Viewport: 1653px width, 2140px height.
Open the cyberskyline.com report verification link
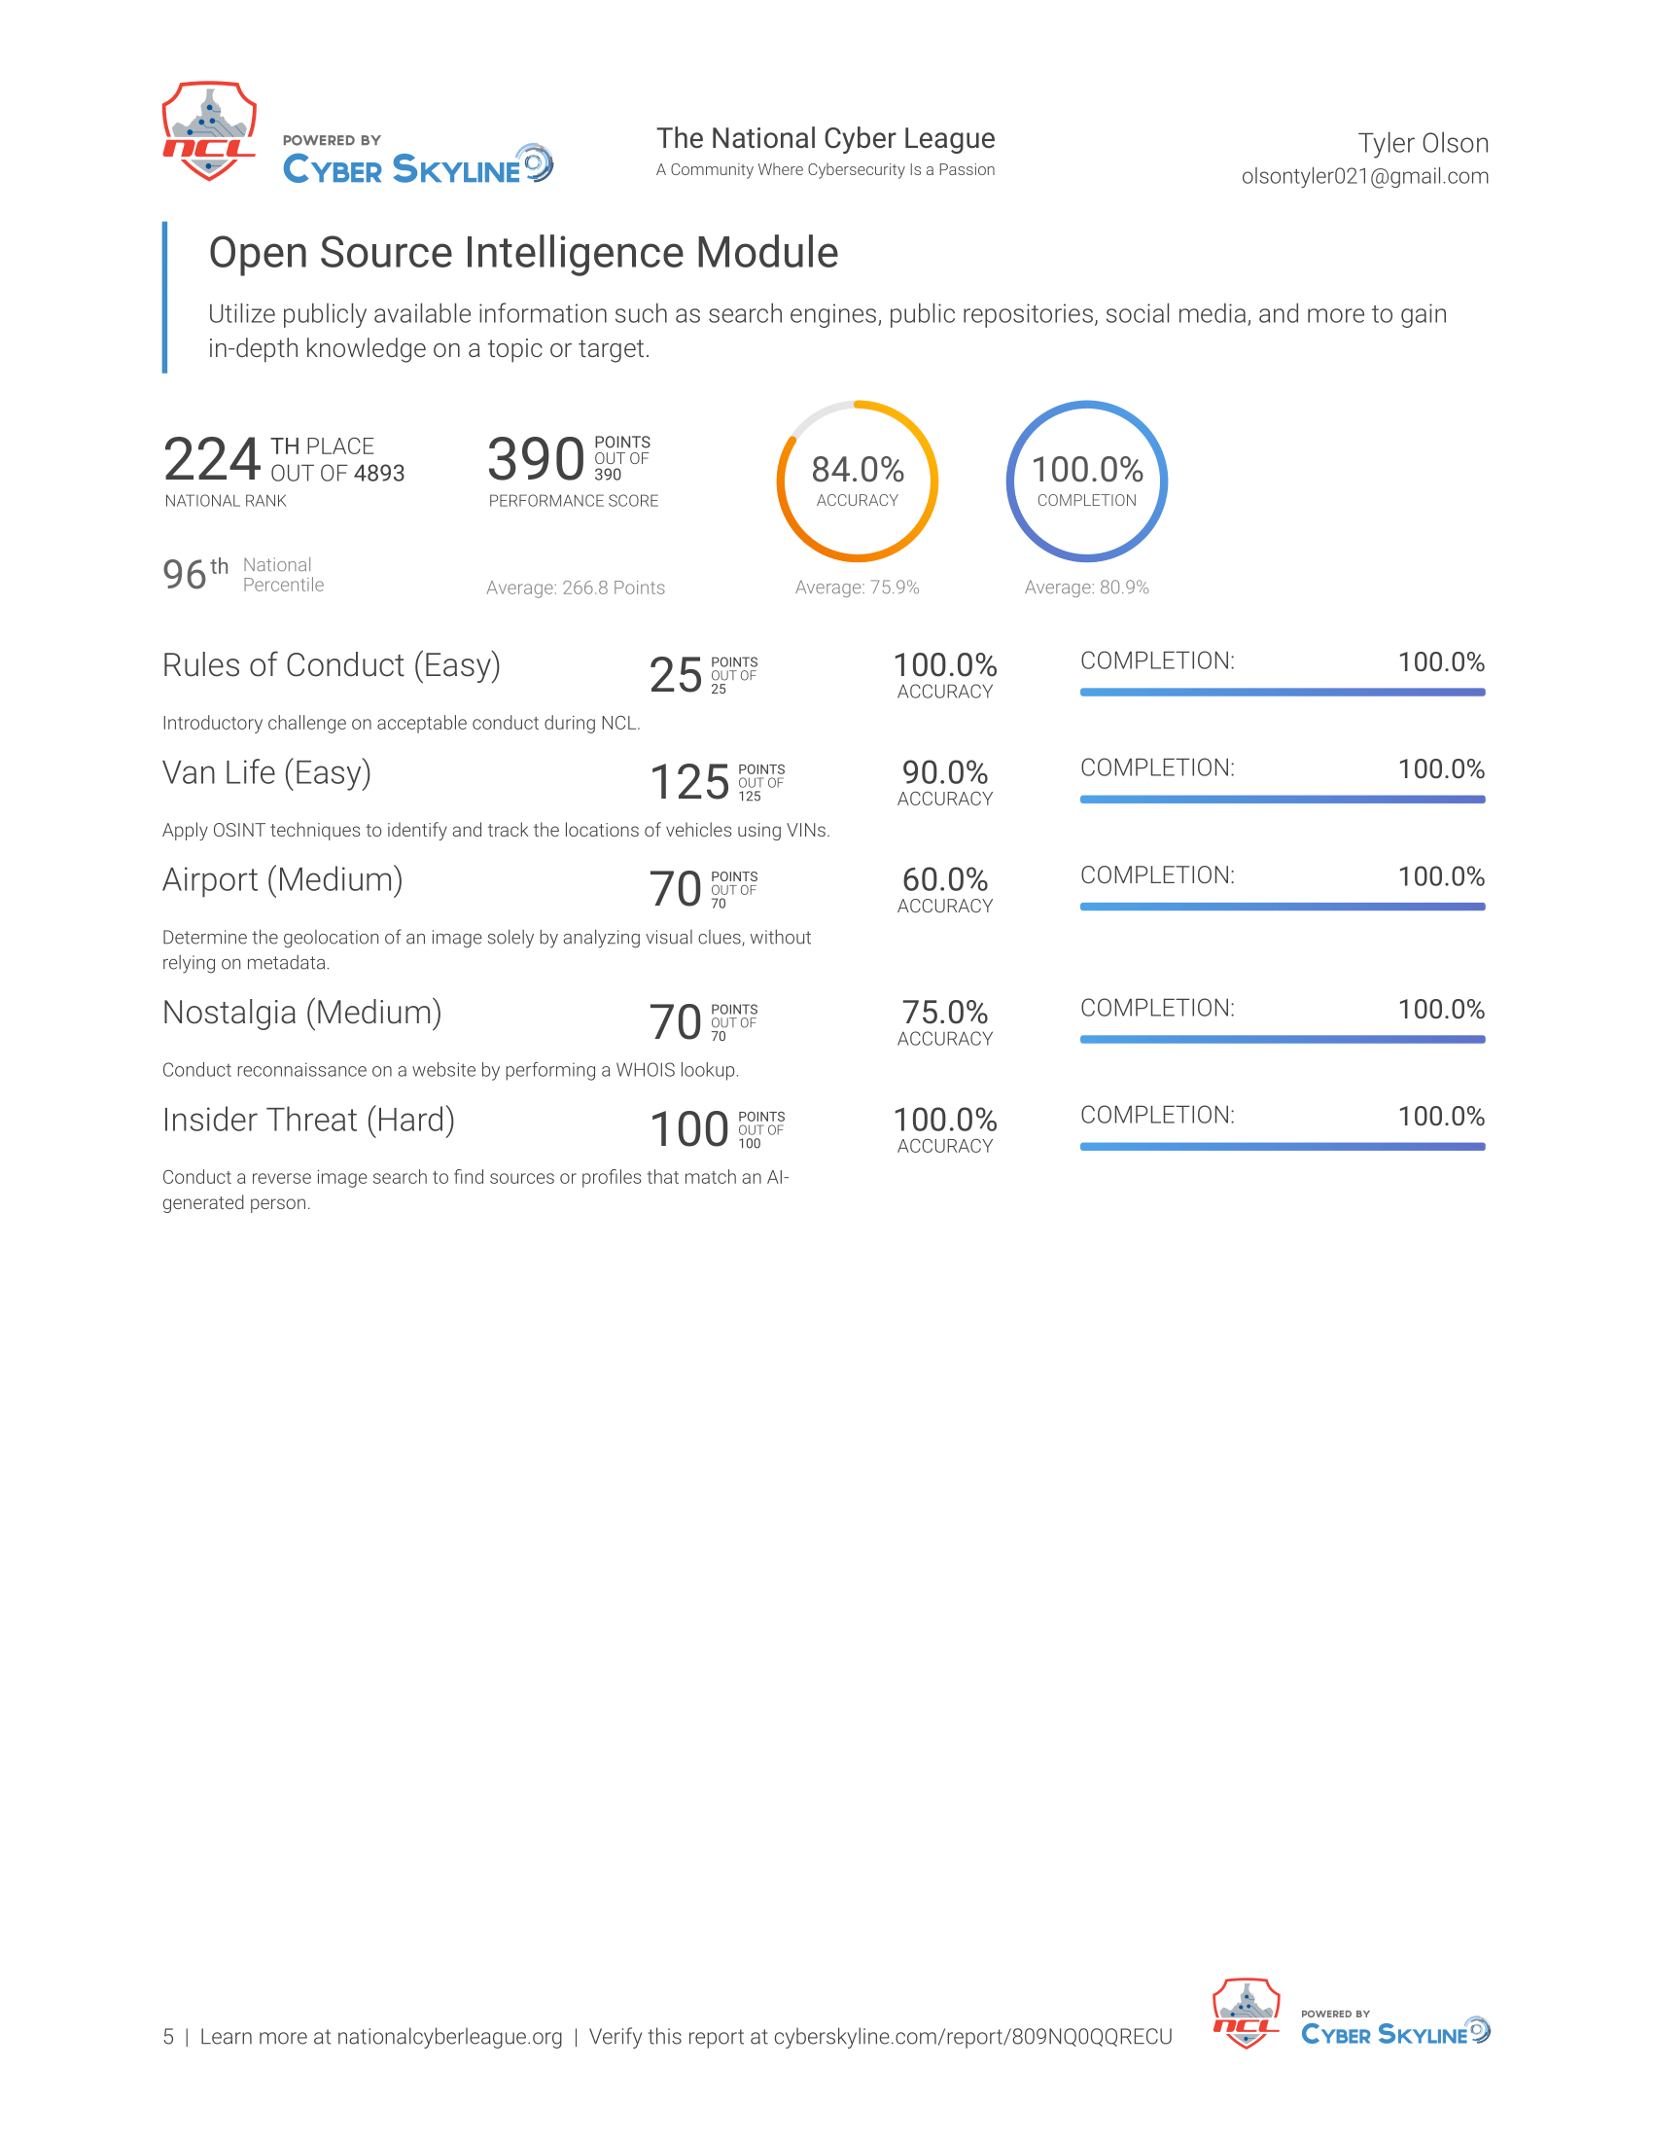[x=972, y=2036]
